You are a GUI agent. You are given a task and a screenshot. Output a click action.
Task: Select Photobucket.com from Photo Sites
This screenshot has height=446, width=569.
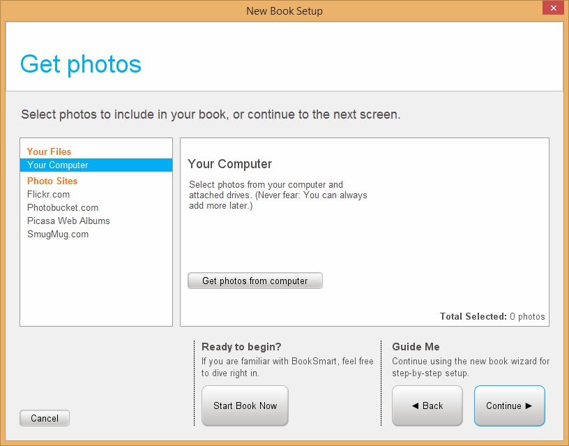[x=63, y=208]
